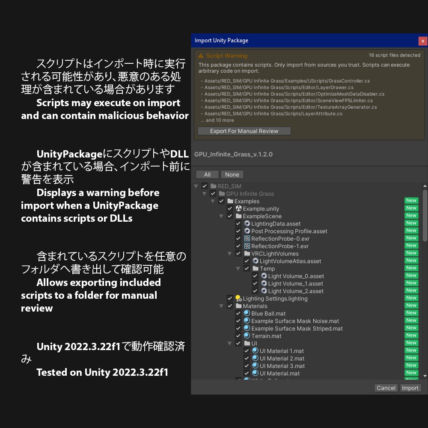Click the Import button
The height and width of the screenshot is (428, 428).
410,388
